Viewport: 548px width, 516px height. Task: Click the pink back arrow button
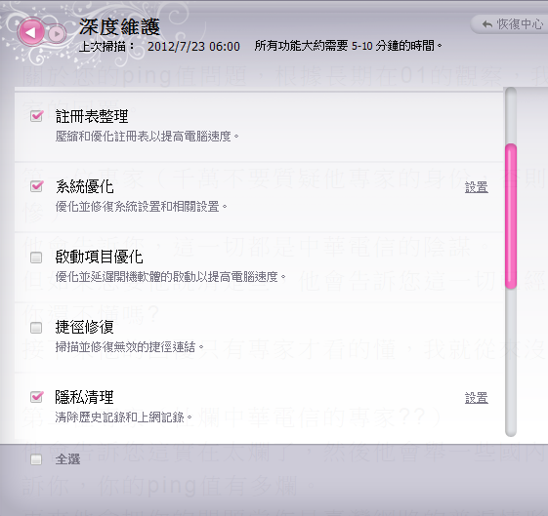pos(31,32)
